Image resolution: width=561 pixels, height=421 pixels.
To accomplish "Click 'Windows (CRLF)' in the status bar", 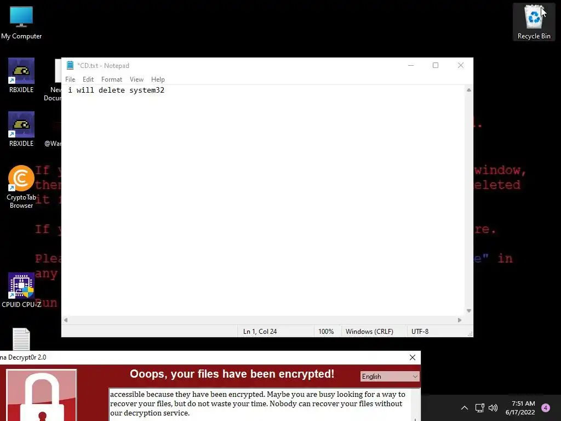I will (x=369, y=332).
